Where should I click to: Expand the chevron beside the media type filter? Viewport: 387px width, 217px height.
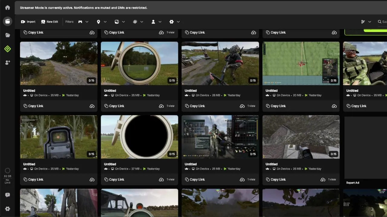(x=123, y=22)
